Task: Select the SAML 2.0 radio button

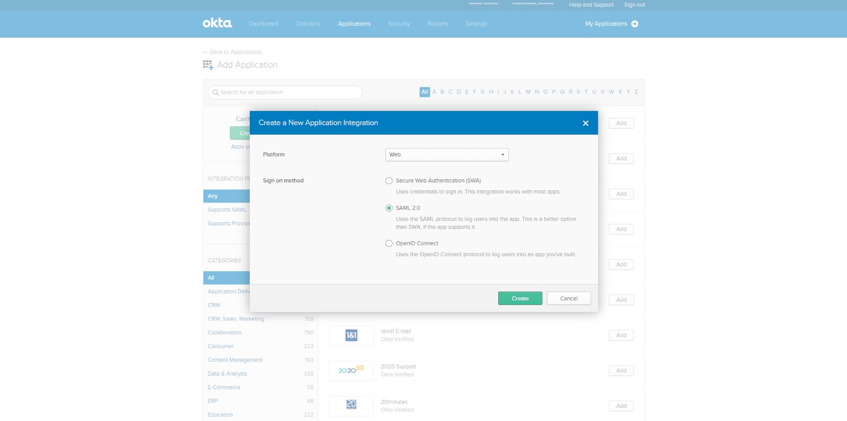Action: pos(389,208)
